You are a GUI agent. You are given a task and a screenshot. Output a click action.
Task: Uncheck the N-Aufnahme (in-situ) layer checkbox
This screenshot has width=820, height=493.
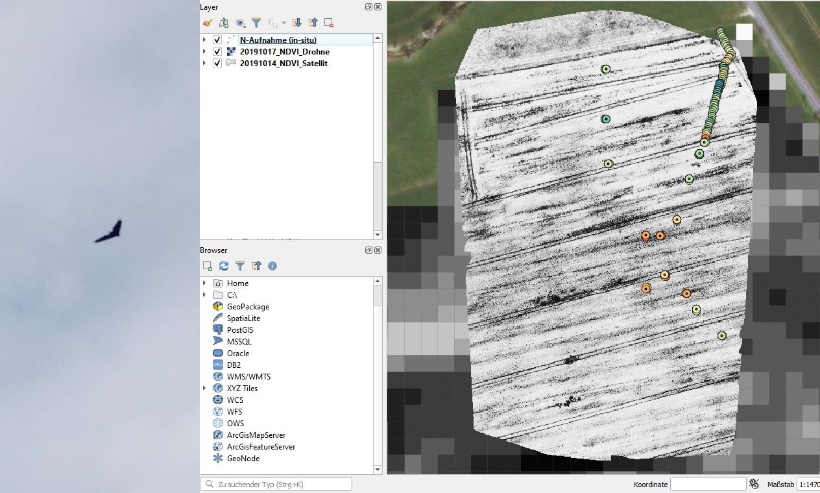coord(217,40)
